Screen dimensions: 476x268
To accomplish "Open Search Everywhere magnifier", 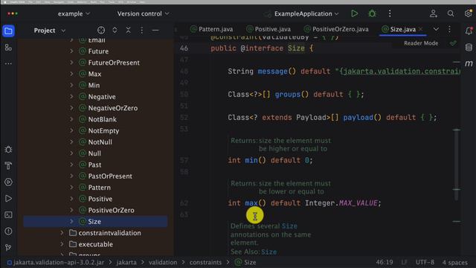I will point(451,13).
